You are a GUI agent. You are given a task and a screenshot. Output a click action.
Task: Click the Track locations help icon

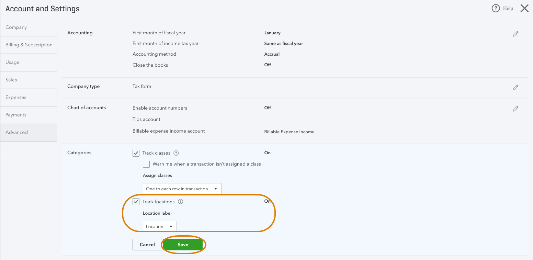pos(181,202)
